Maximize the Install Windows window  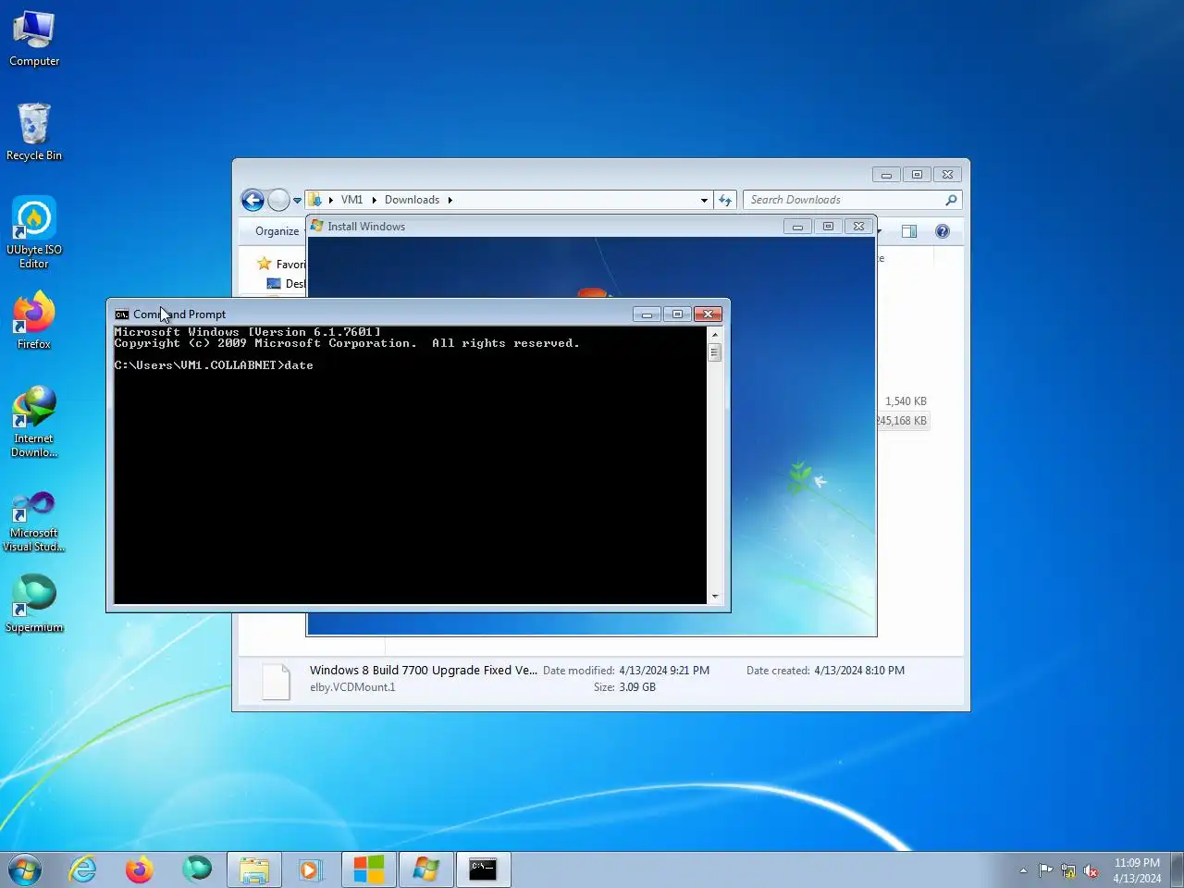(x=828, y=227)
